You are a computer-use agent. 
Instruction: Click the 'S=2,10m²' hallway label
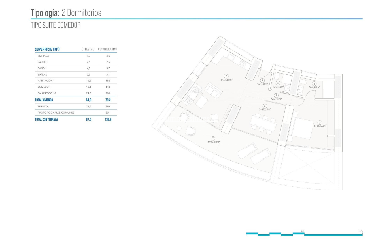tap(277, 99)
